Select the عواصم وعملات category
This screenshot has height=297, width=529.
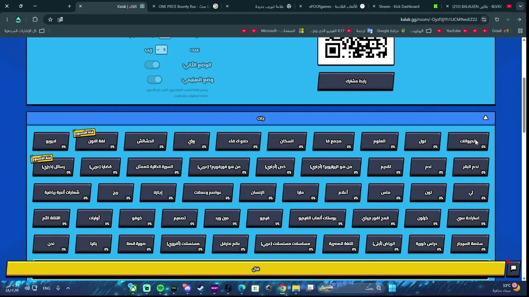tap(208, 193)
